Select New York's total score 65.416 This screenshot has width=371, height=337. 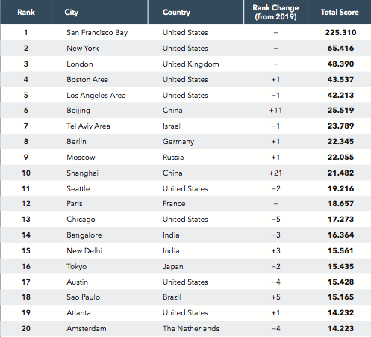(340, 48)
